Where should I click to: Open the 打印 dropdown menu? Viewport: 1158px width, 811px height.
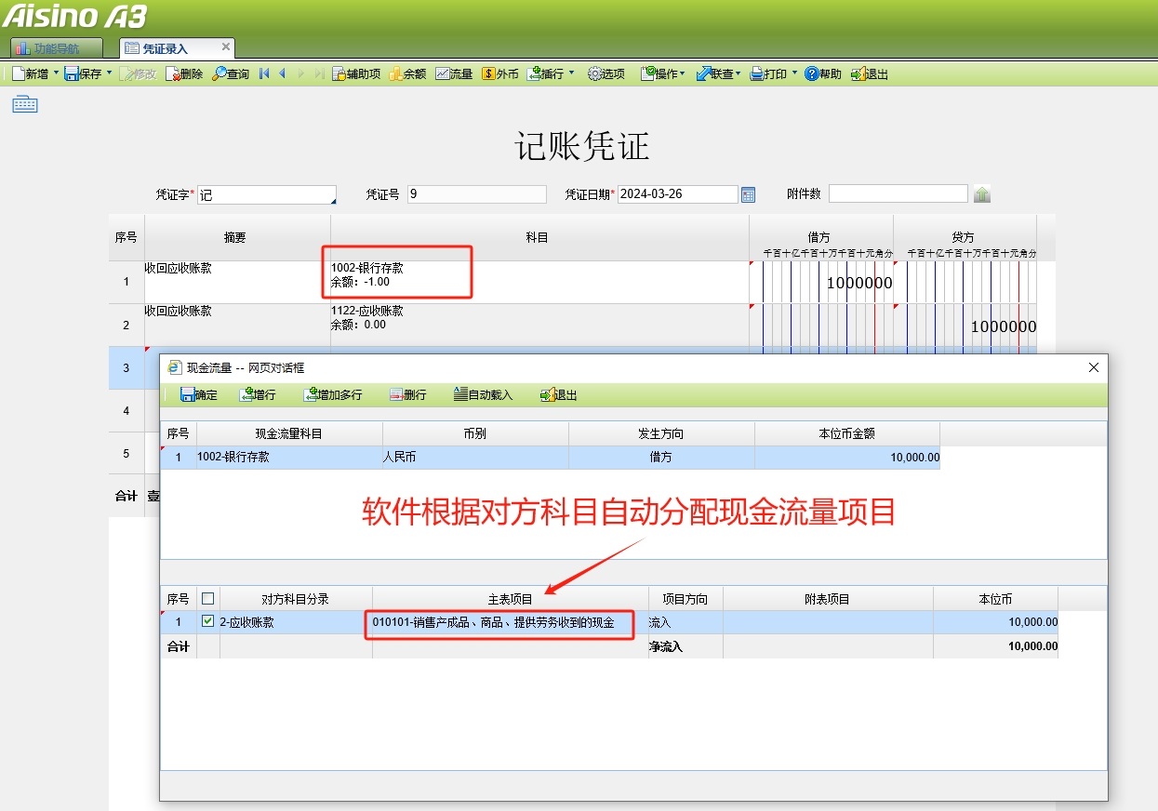(x=794, y=73)
